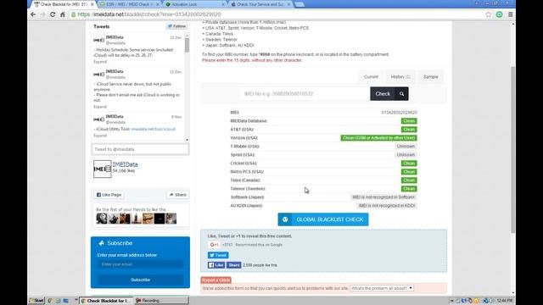Screen dimensions: 543x305
Task: Expand the iCloud Utility Tool tweet
Action: [x=100, y=136]
